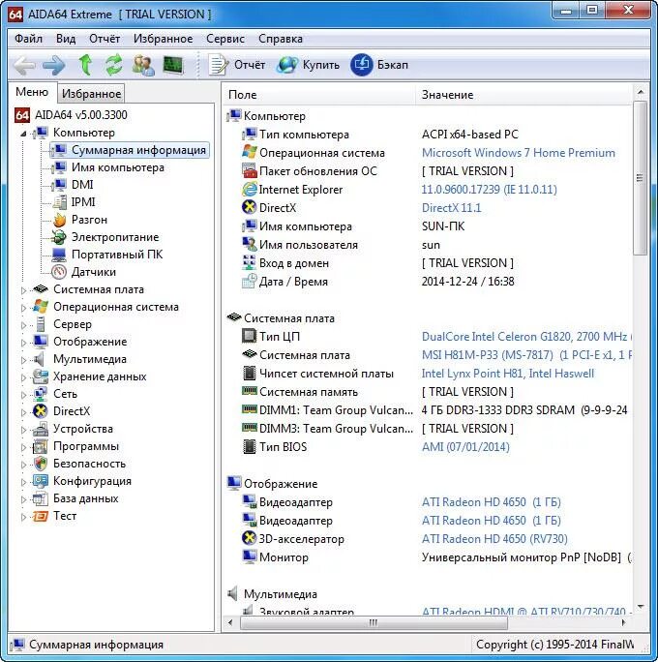Viewport: 658px width, 662px height.
Task: Open the Microsoft Windows 7 Home Premium link
Action: (x=519, y=153)
